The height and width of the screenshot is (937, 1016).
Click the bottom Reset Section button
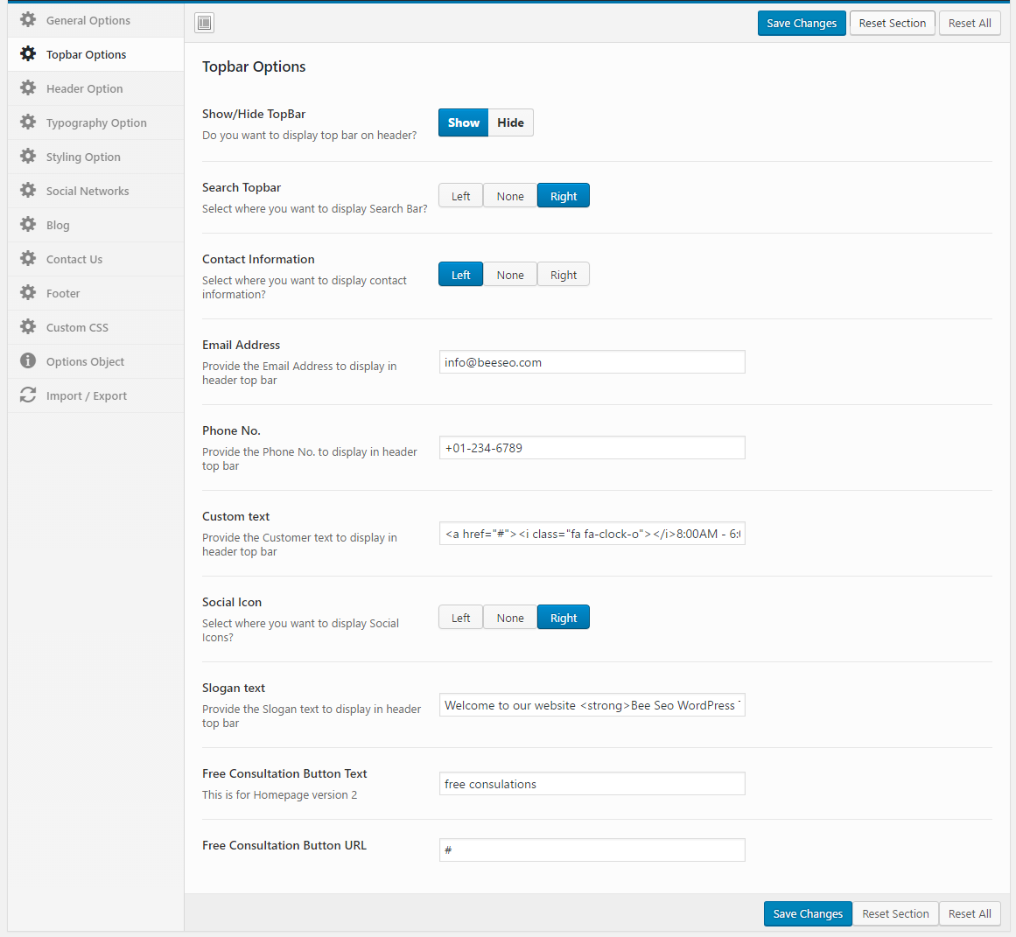pyautogui.click(x=894, y=913)
